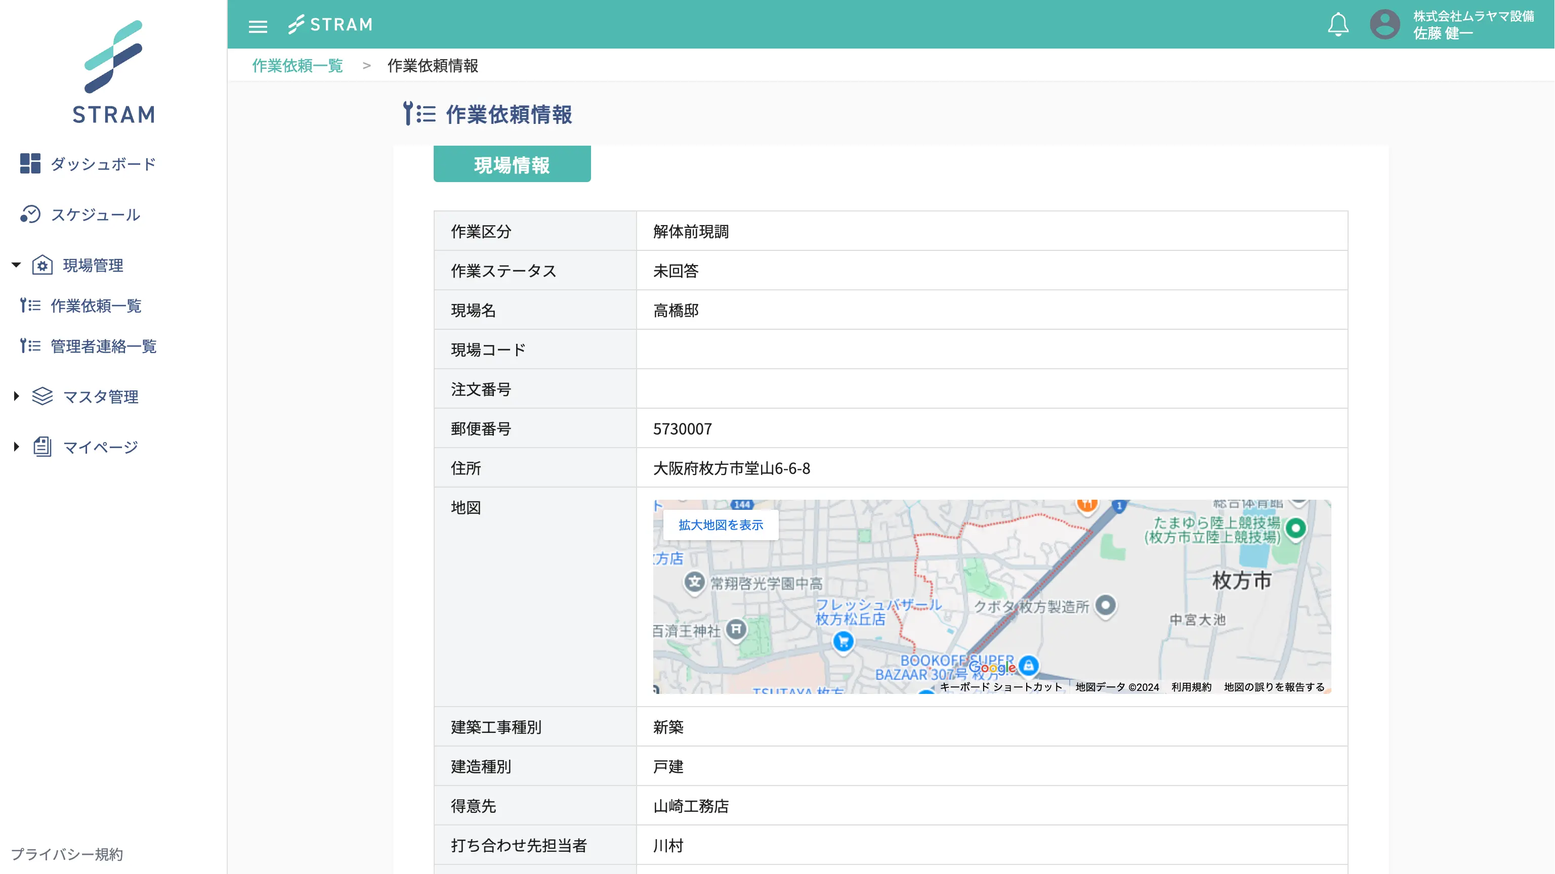Click the マスタ管理 layers icon
Screen dimensions: 1555x874
[43, 397]
